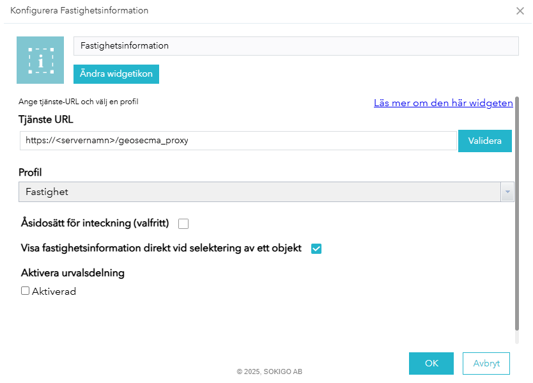Tick the Aktiverad checkbox for urvalsdelning
The image size is (533, 383).
pos(26,291)
